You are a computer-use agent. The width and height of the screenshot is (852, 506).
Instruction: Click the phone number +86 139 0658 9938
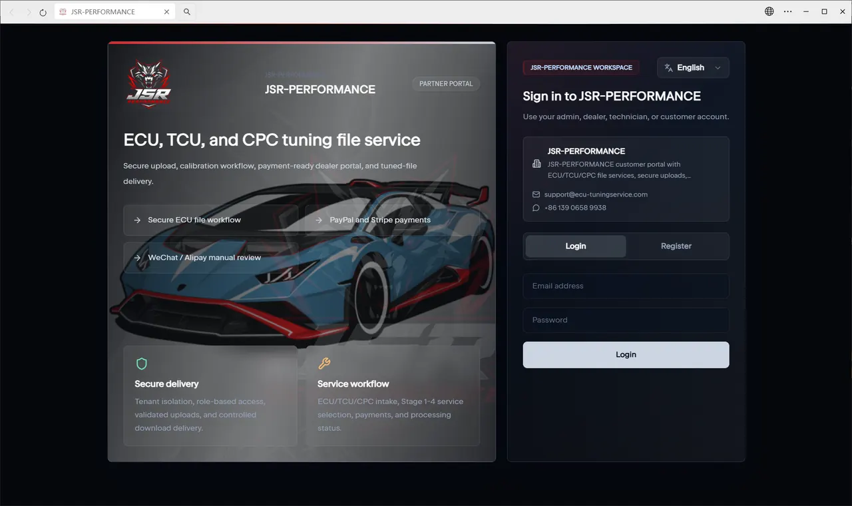point(575,208)
